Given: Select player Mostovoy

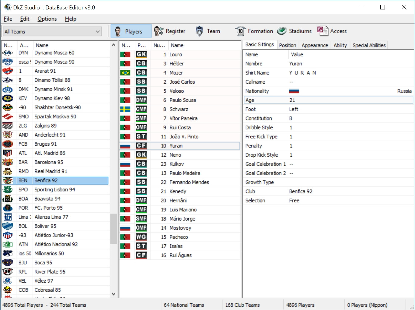Looking at the screenshot, I should pyautogui.click(x=180, y=228).
